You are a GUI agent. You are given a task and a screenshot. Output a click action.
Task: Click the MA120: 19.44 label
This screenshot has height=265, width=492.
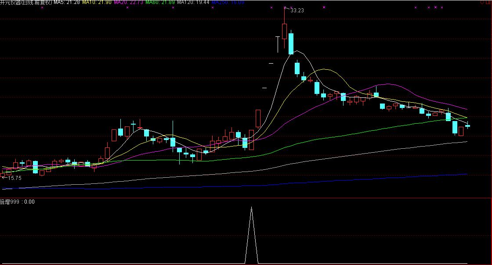point(193,2)
